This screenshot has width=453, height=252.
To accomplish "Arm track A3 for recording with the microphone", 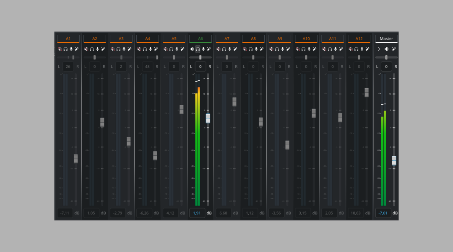I will 124,49.
